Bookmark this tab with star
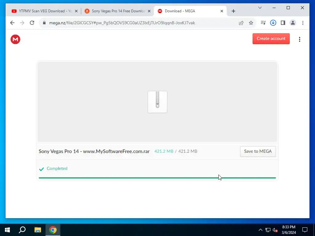This screenshot has width=315, height=236. [251, 23]
